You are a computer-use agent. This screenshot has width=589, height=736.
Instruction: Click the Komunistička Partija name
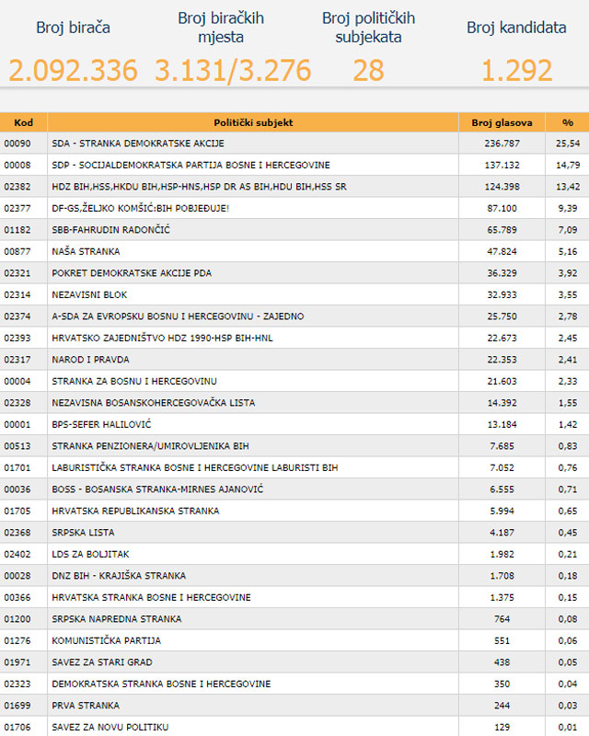tap(106, 639)
